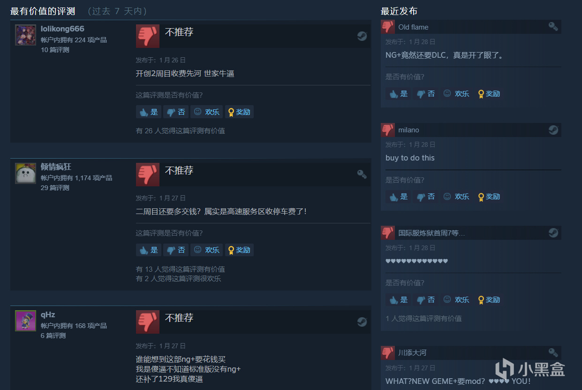Image resolution: width=582 pixels, height=390 pixels.
Task: Click Steam logo icon on lolikong666's review
Action: pos(362,36)
